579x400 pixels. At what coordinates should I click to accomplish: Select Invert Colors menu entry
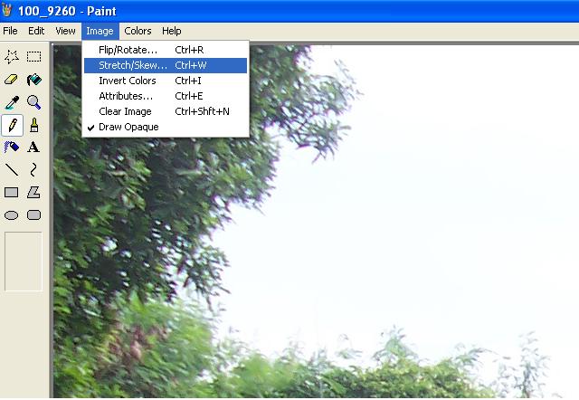point(166,81)
